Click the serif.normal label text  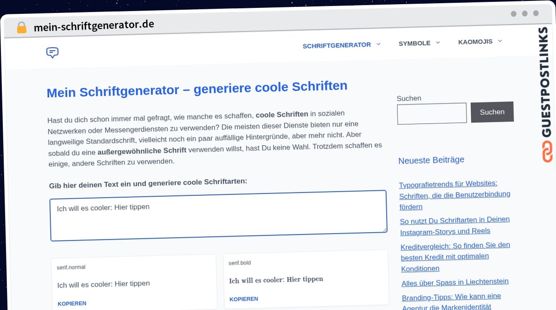coord(71,267)
